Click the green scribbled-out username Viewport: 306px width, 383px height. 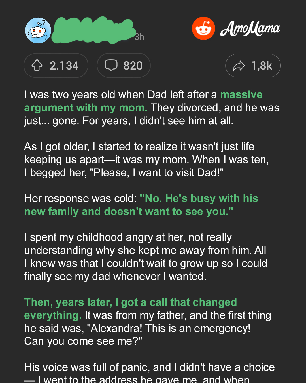(94, 30)
